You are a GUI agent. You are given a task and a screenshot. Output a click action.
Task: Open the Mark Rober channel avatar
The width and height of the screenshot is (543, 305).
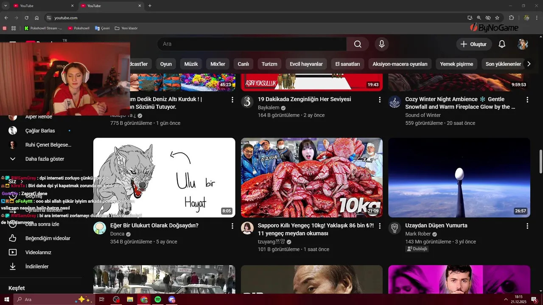(x=395, y=228)
